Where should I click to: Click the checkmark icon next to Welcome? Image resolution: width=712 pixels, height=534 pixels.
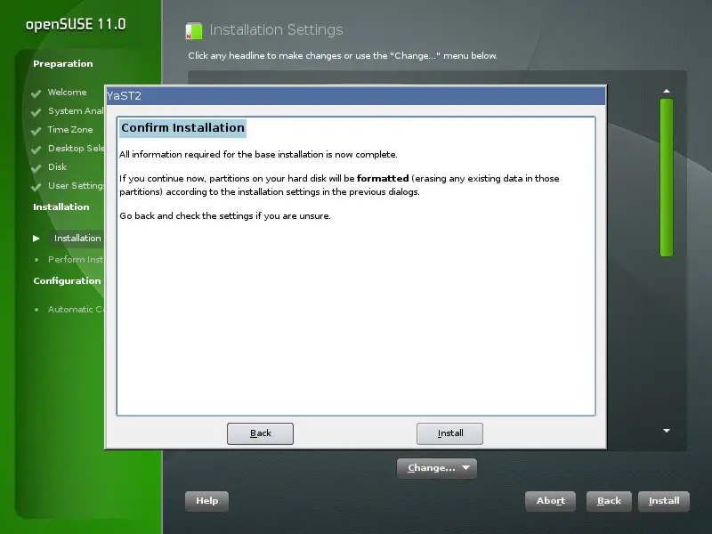36,93
